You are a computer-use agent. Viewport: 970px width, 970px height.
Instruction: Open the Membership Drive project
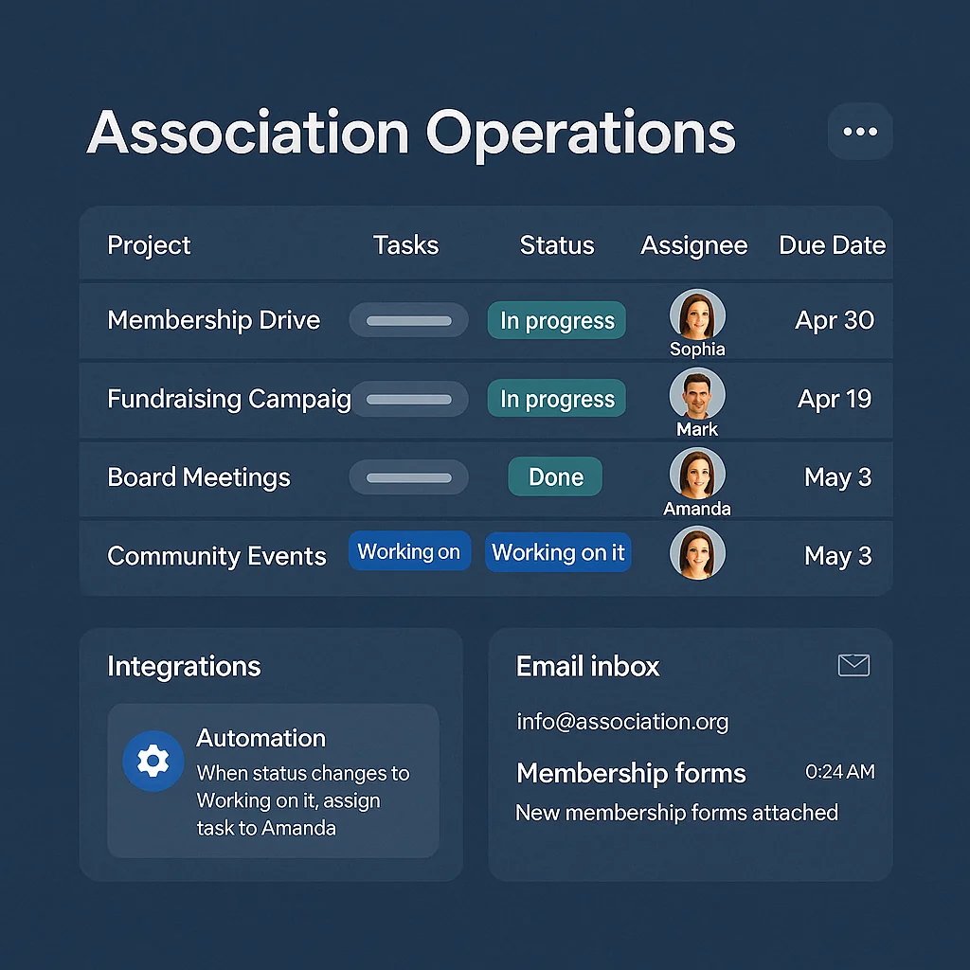coord(213,320)
